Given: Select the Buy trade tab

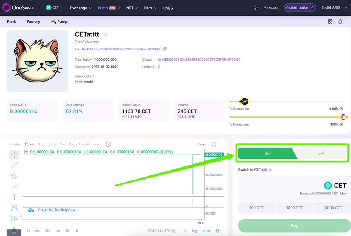Looking at the screenshot, I should [268, 153].
